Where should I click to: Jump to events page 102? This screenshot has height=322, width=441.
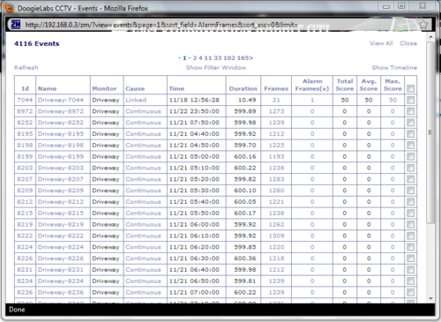(x=229, y=58)
